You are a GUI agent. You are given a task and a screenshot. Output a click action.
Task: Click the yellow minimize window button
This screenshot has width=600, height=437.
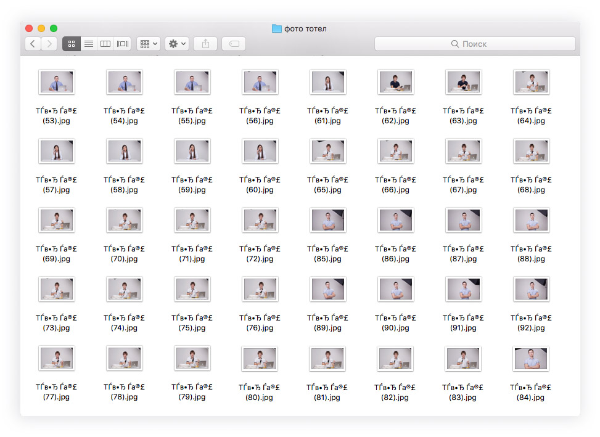41,28
